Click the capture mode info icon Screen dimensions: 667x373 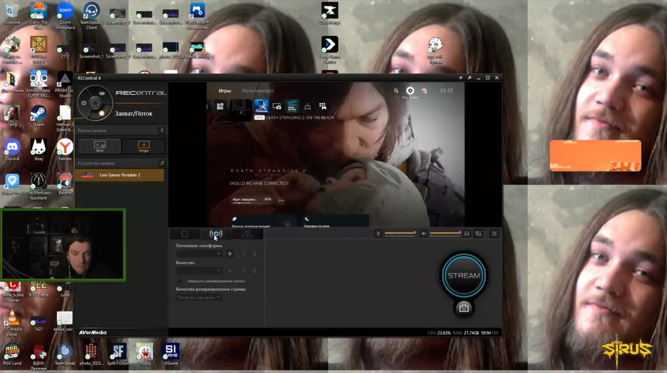pyautogui.click(x=162, y=130)
